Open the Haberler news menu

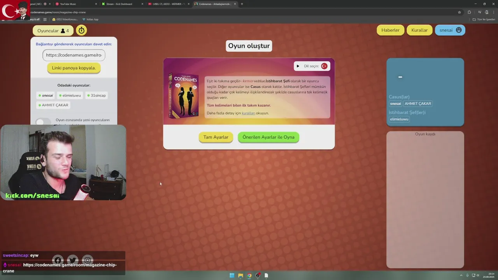pyautogui.click(x=390, y=30)
